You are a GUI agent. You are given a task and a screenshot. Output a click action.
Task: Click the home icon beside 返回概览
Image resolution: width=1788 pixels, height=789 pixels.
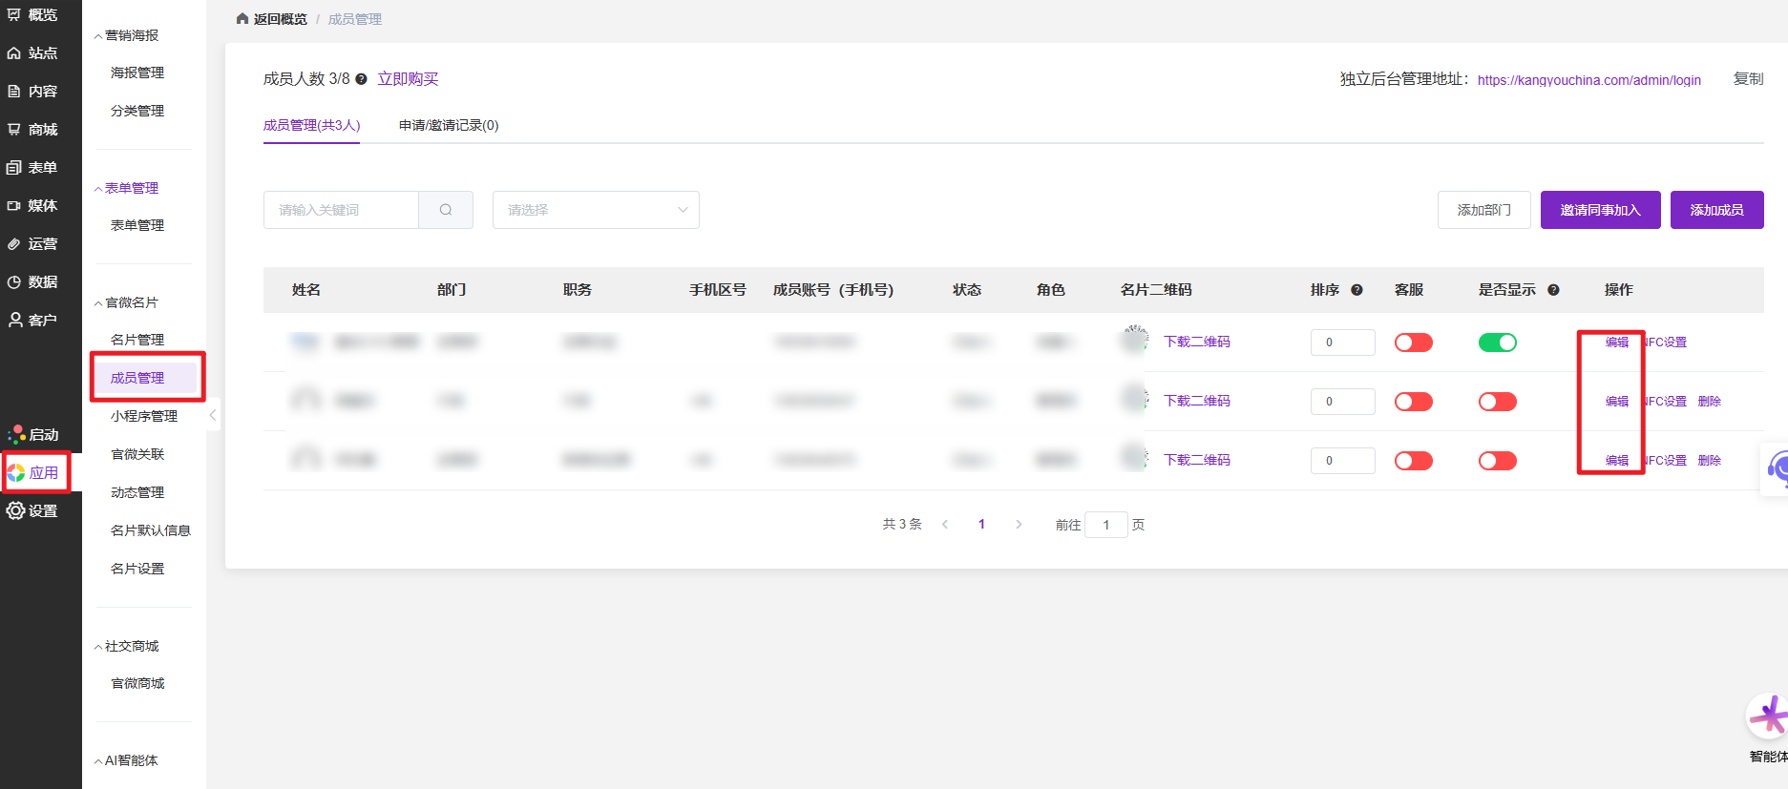click(242, 19)
